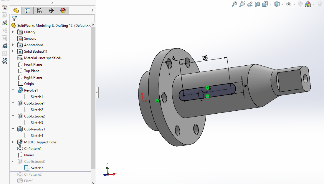Click the Zoom to Fit icon
Image resolution: width=324 pixels, height=184 pixels.
[x=234, y=4]
